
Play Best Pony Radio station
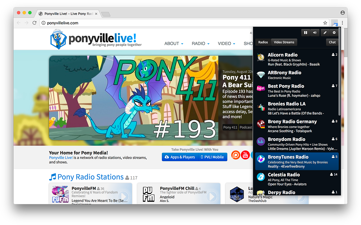point(297,91)
